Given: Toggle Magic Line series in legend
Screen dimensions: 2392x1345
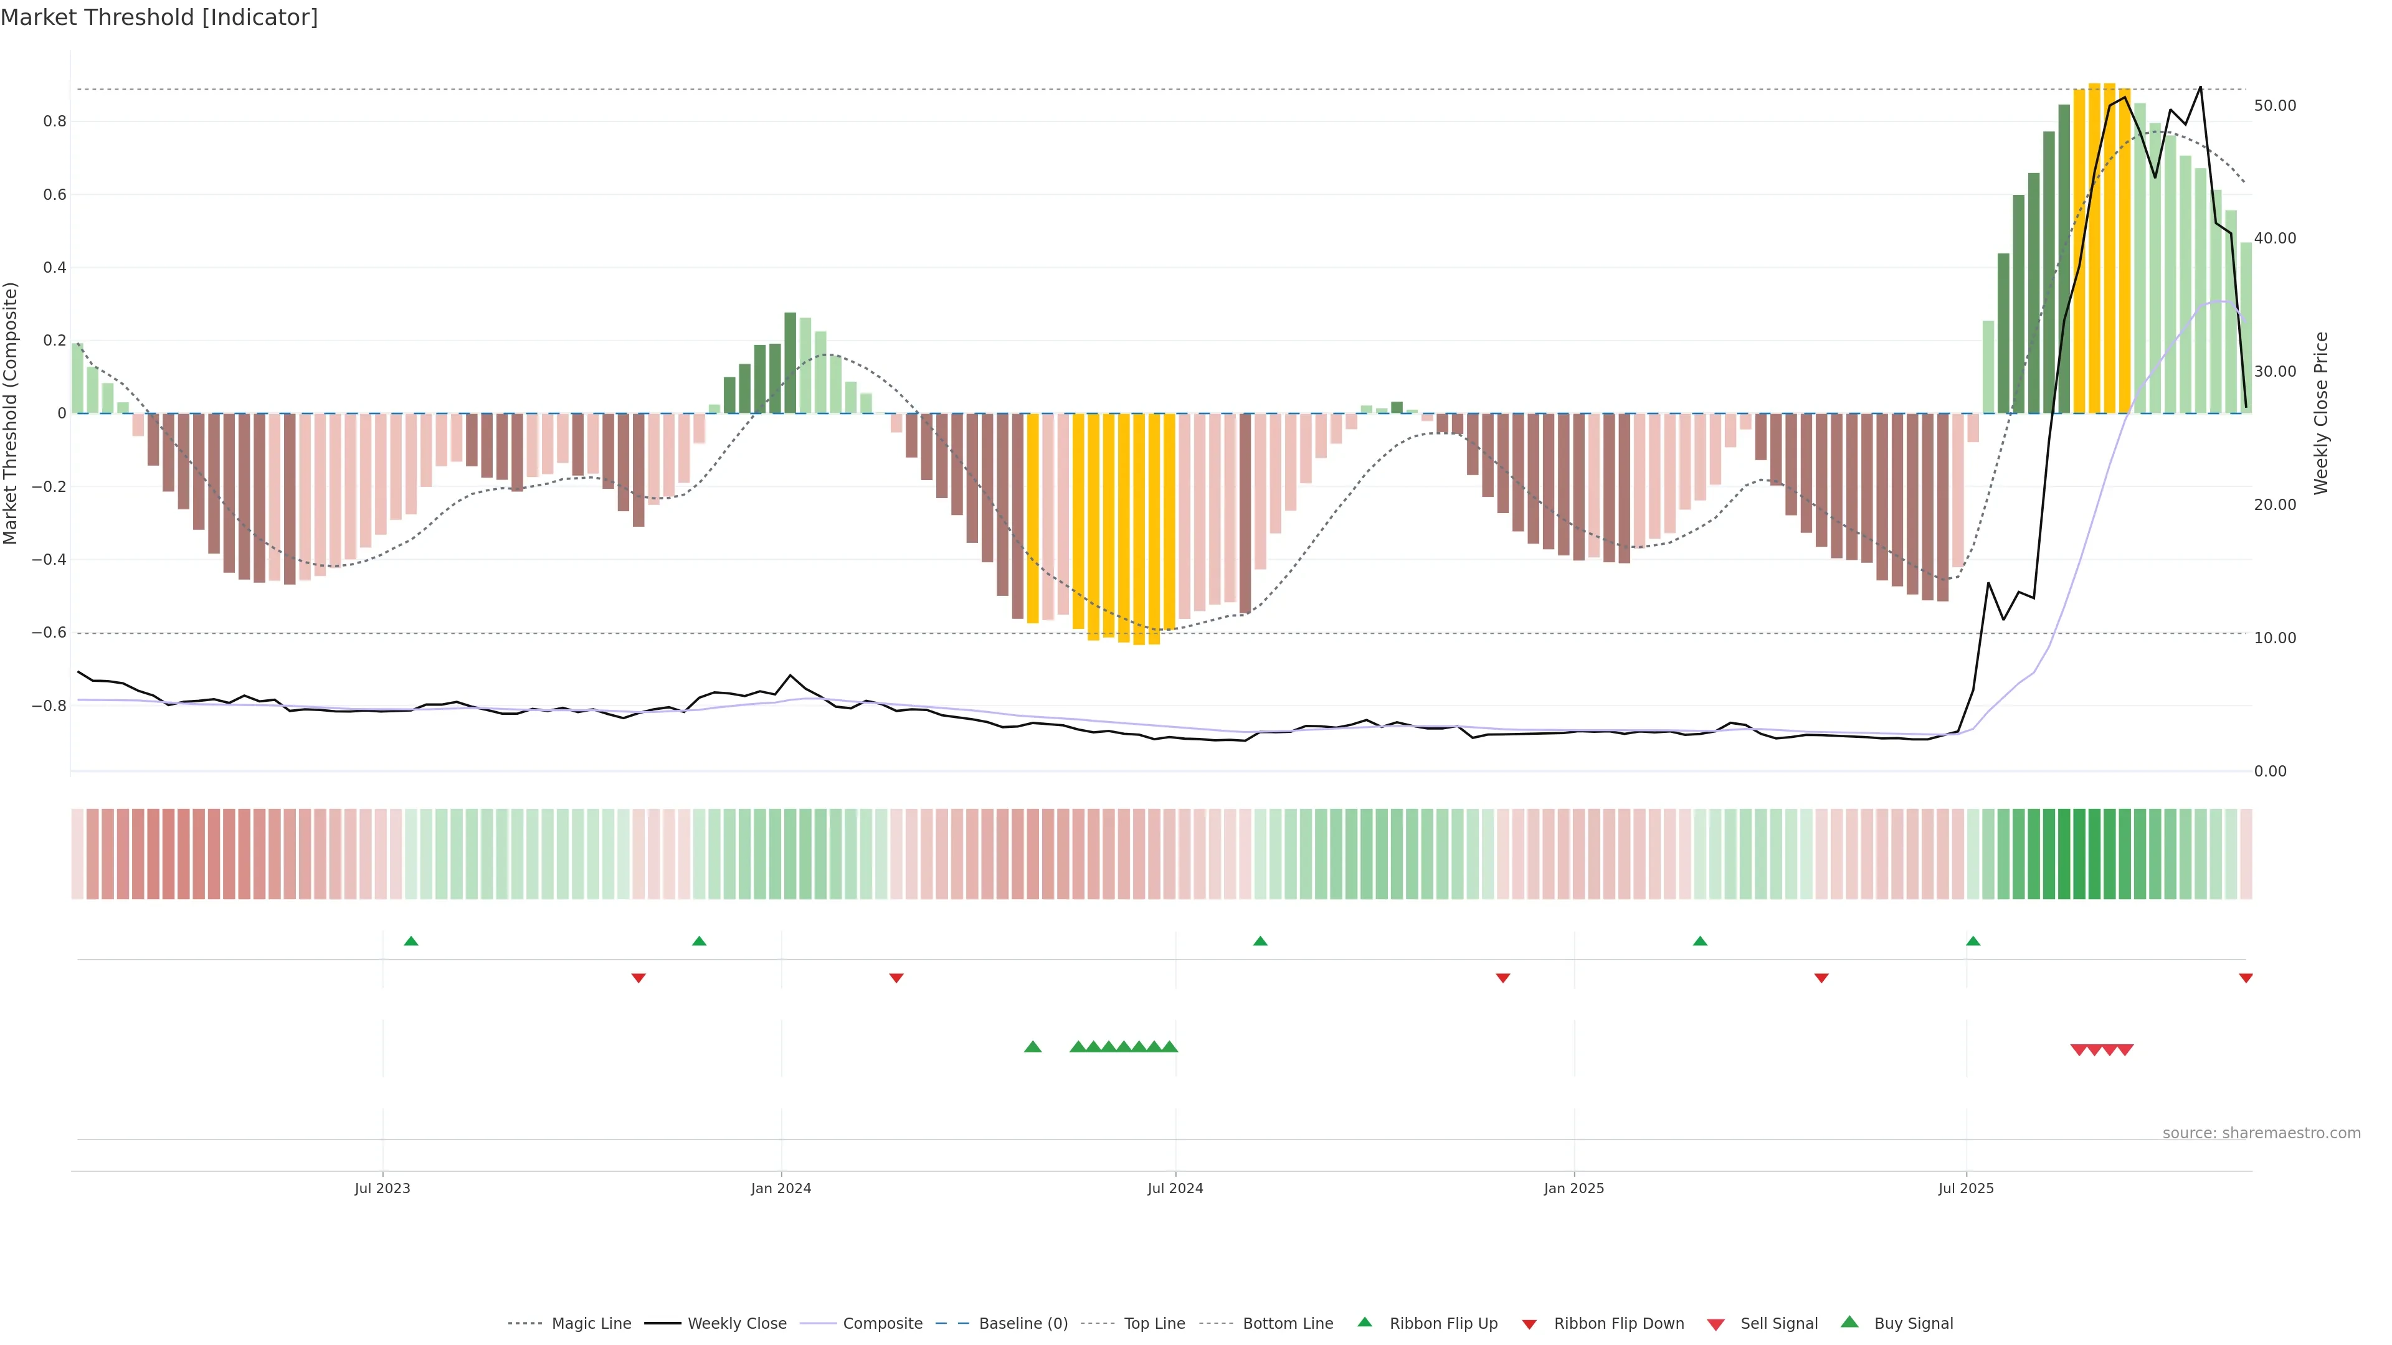Looking at the screenshot, I should point(591,1324).
